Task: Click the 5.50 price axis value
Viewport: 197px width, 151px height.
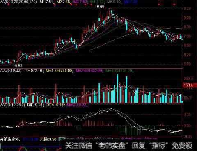Action: click(x=187, y=64)
